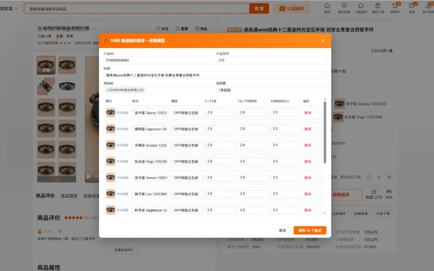Delete the 狮子座 Leo row
This screenshot has height=271, width=434.
click(x=308, y=194)
